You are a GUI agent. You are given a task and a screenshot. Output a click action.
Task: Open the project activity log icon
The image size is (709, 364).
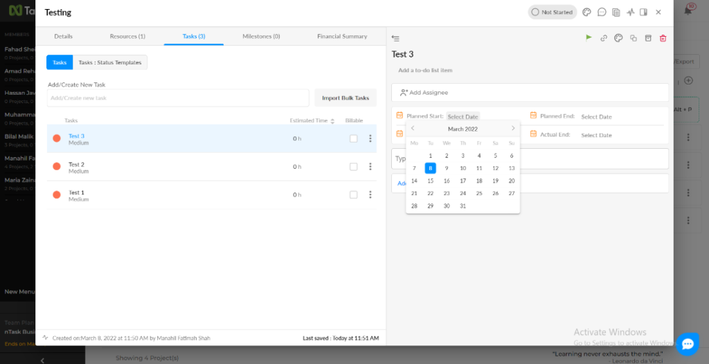[x=630, y=12]
